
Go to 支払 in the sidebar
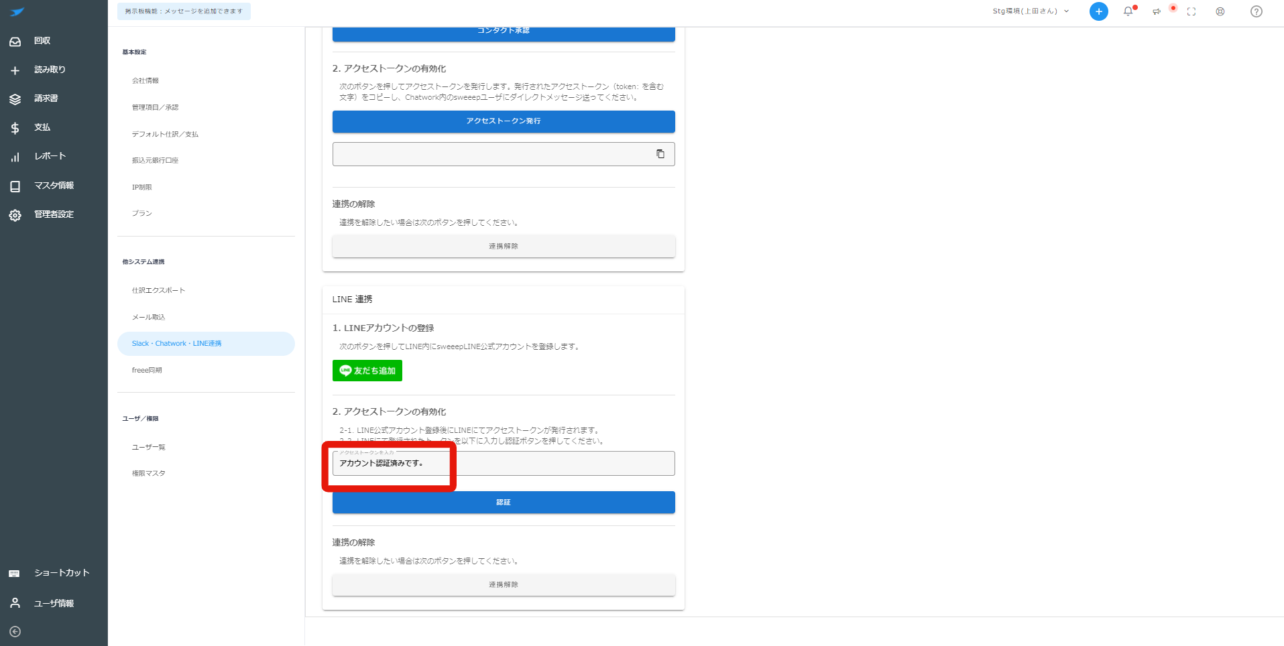click(x=42, y=127)
